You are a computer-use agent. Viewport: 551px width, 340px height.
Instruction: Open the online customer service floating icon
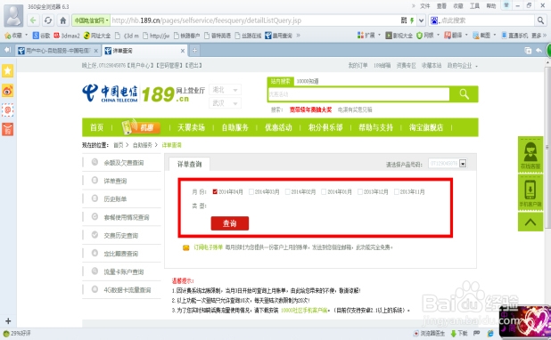tap(530, 154)
